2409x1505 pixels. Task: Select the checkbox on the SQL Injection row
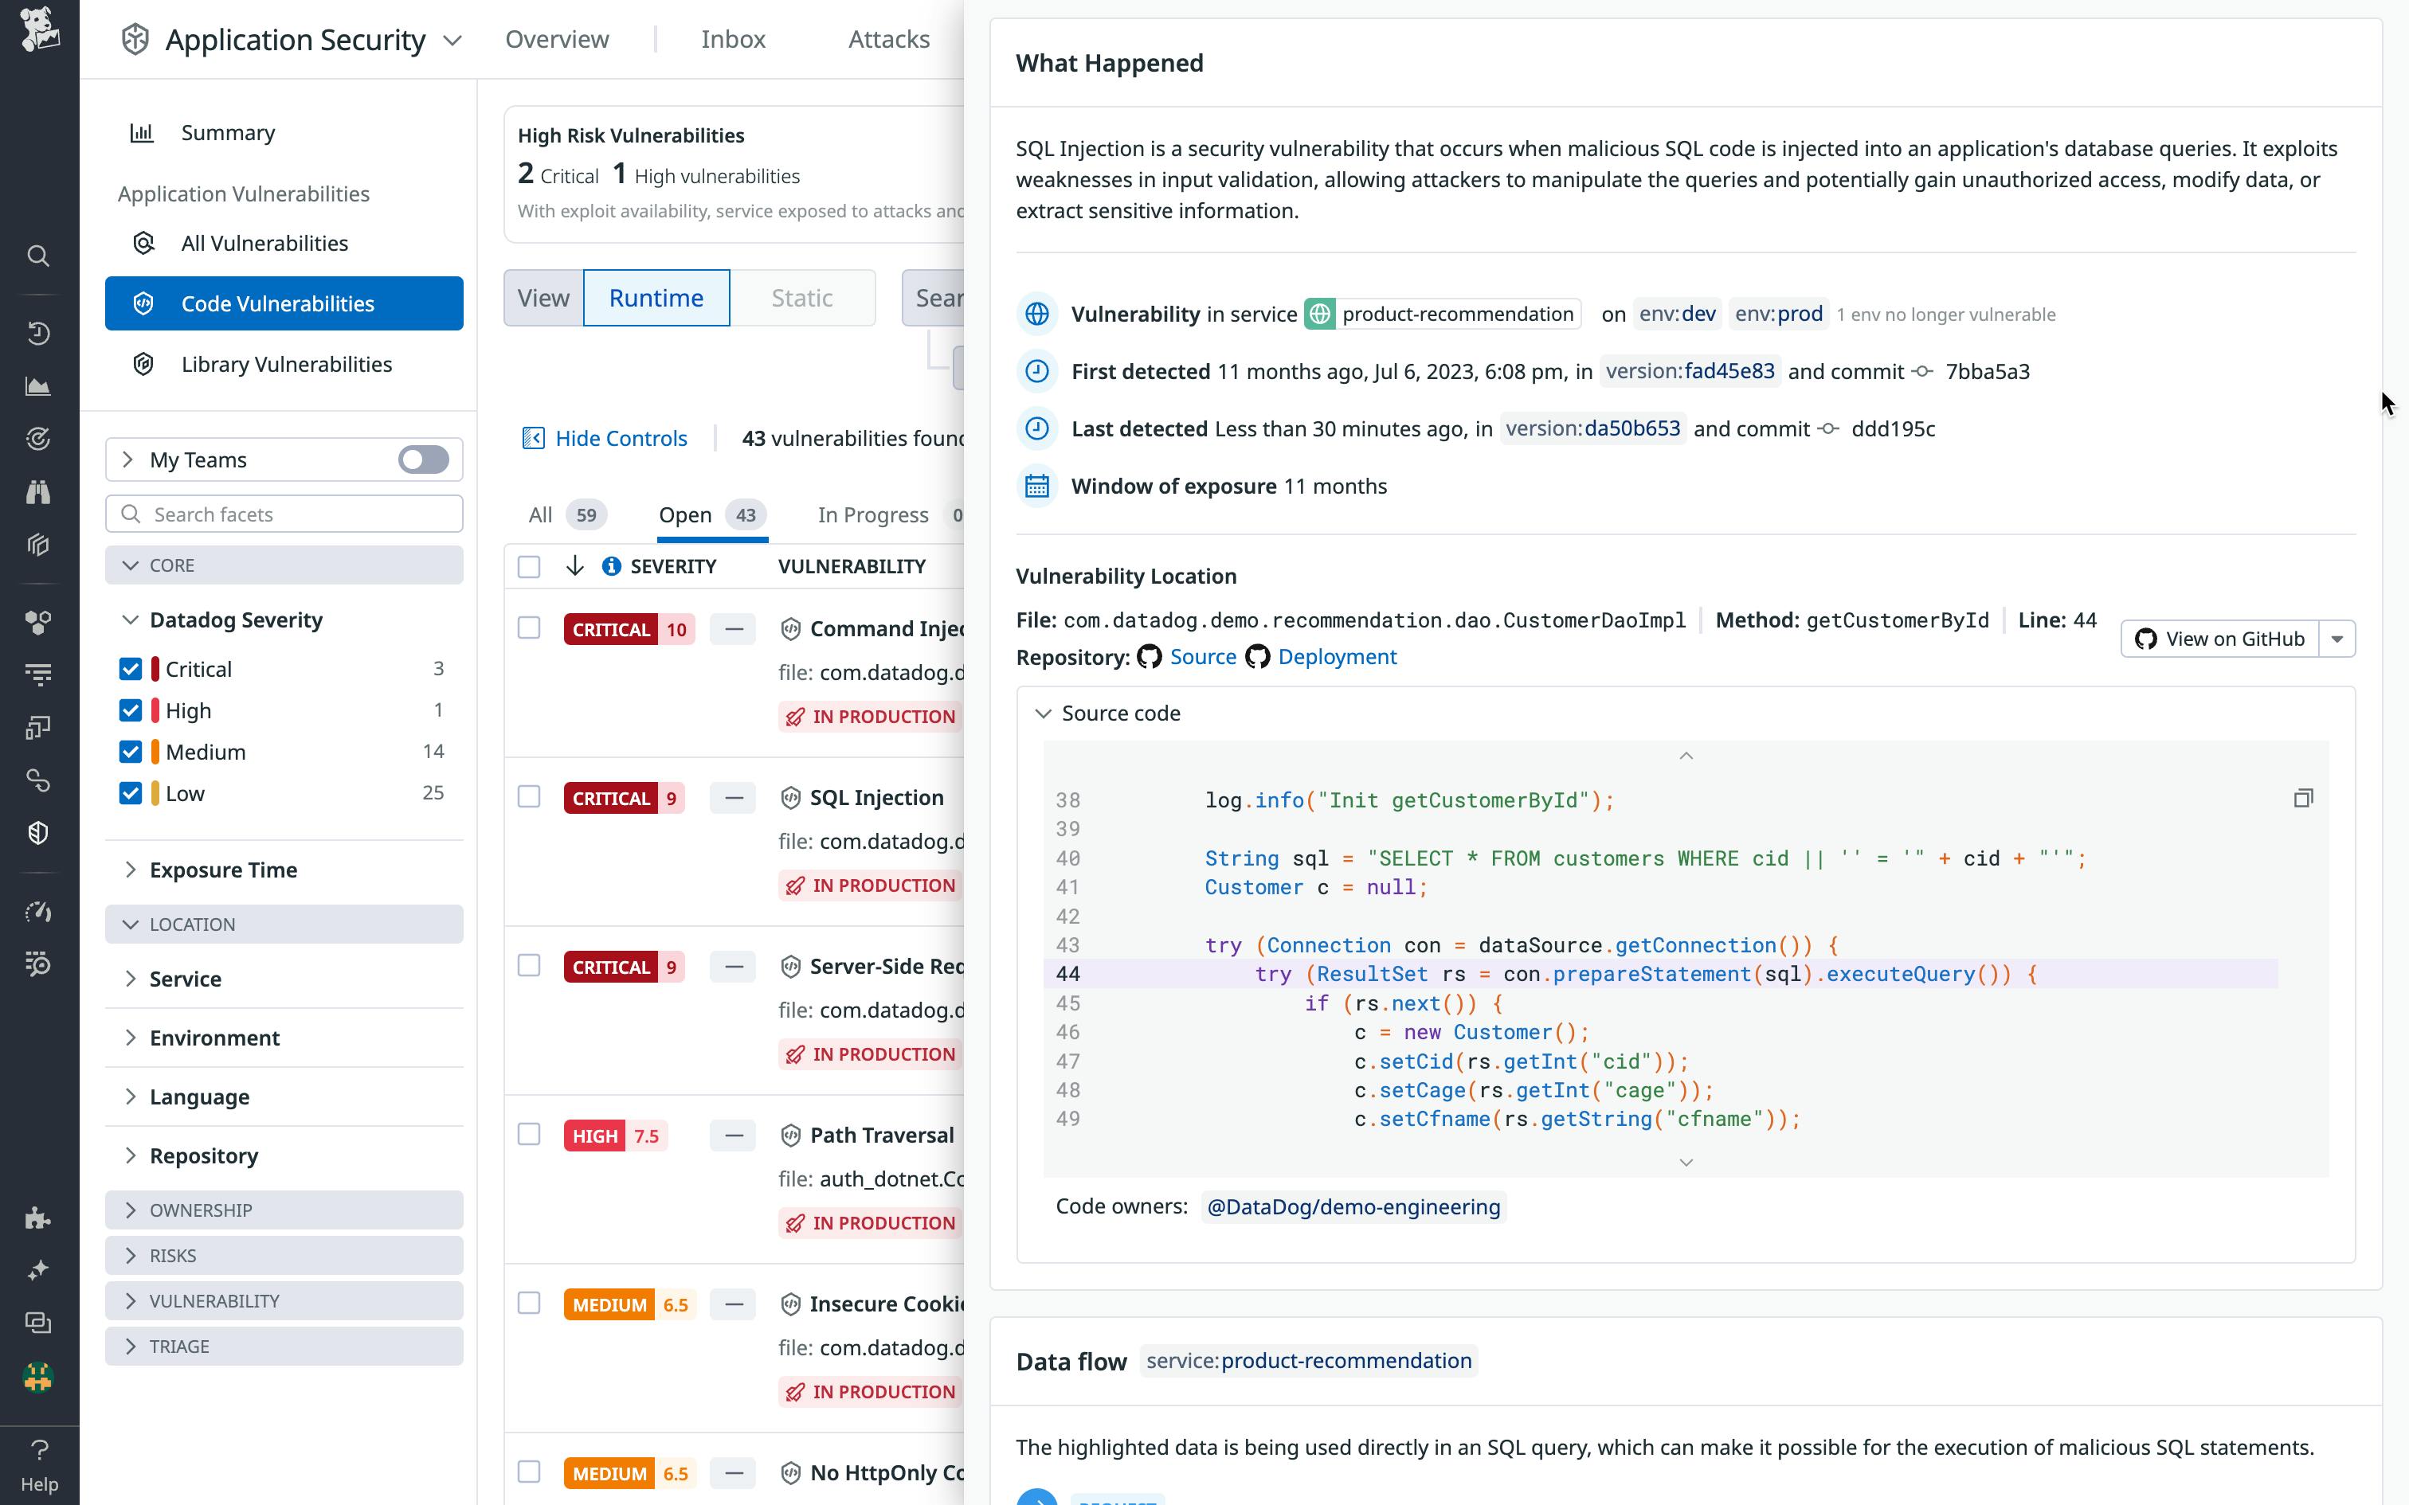529,797
